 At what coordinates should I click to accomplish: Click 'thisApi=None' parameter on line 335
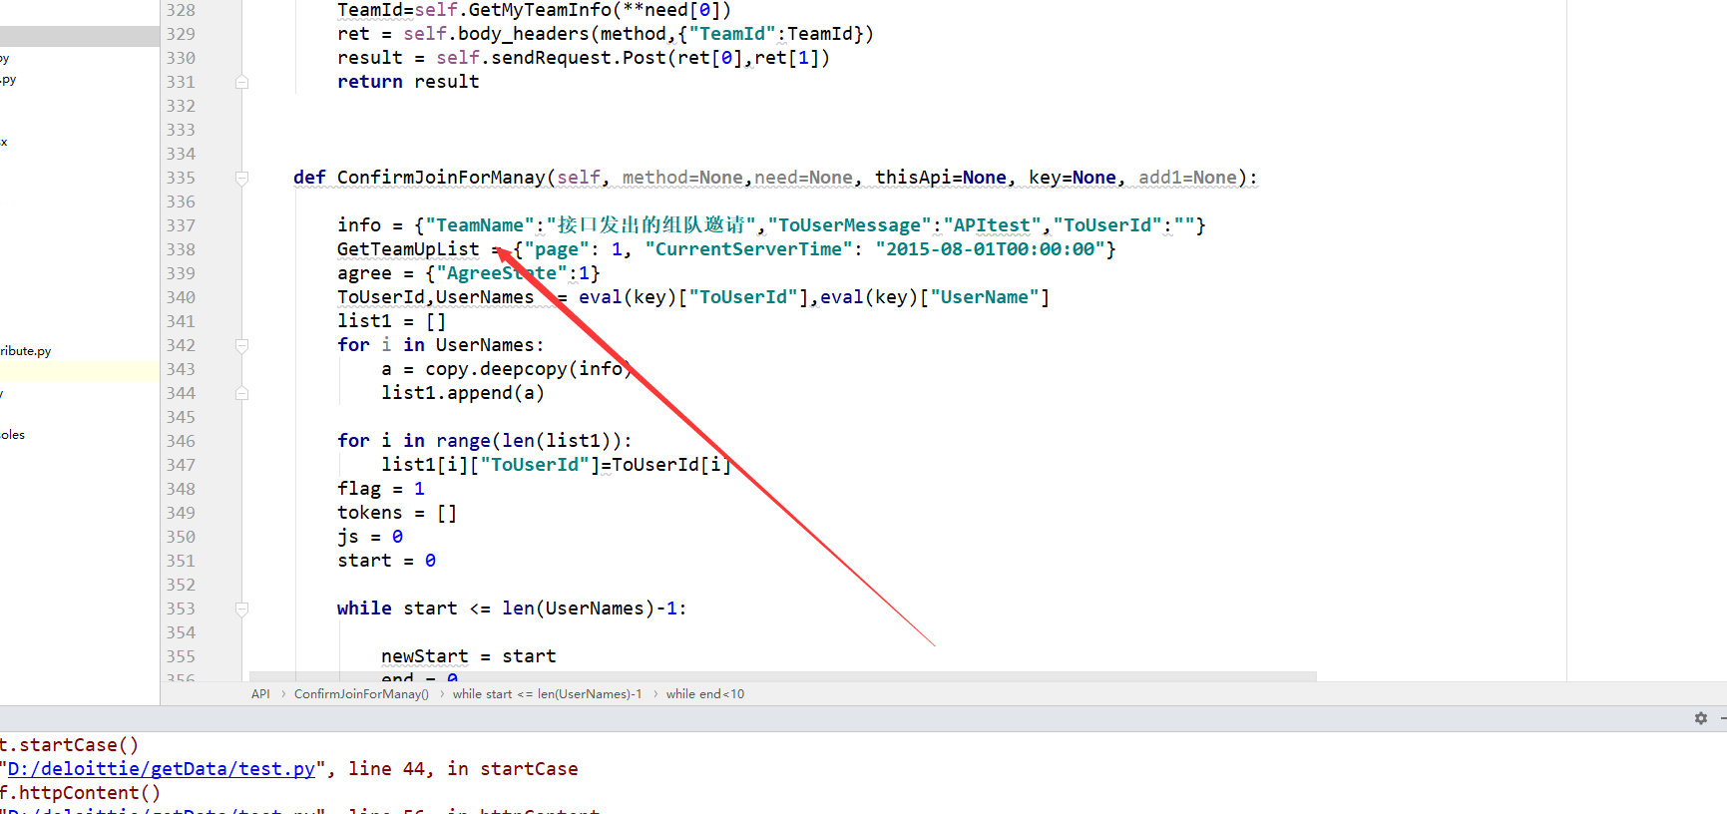click(x=941, y=178)
